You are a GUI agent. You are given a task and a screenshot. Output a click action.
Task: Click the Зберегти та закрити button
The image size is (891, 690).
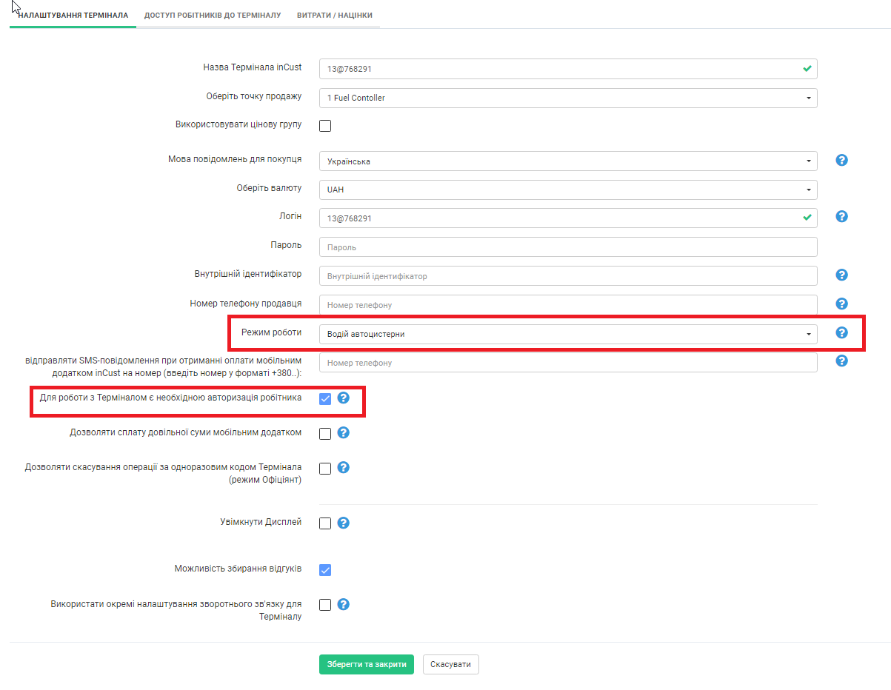click(x=366, y=665)
